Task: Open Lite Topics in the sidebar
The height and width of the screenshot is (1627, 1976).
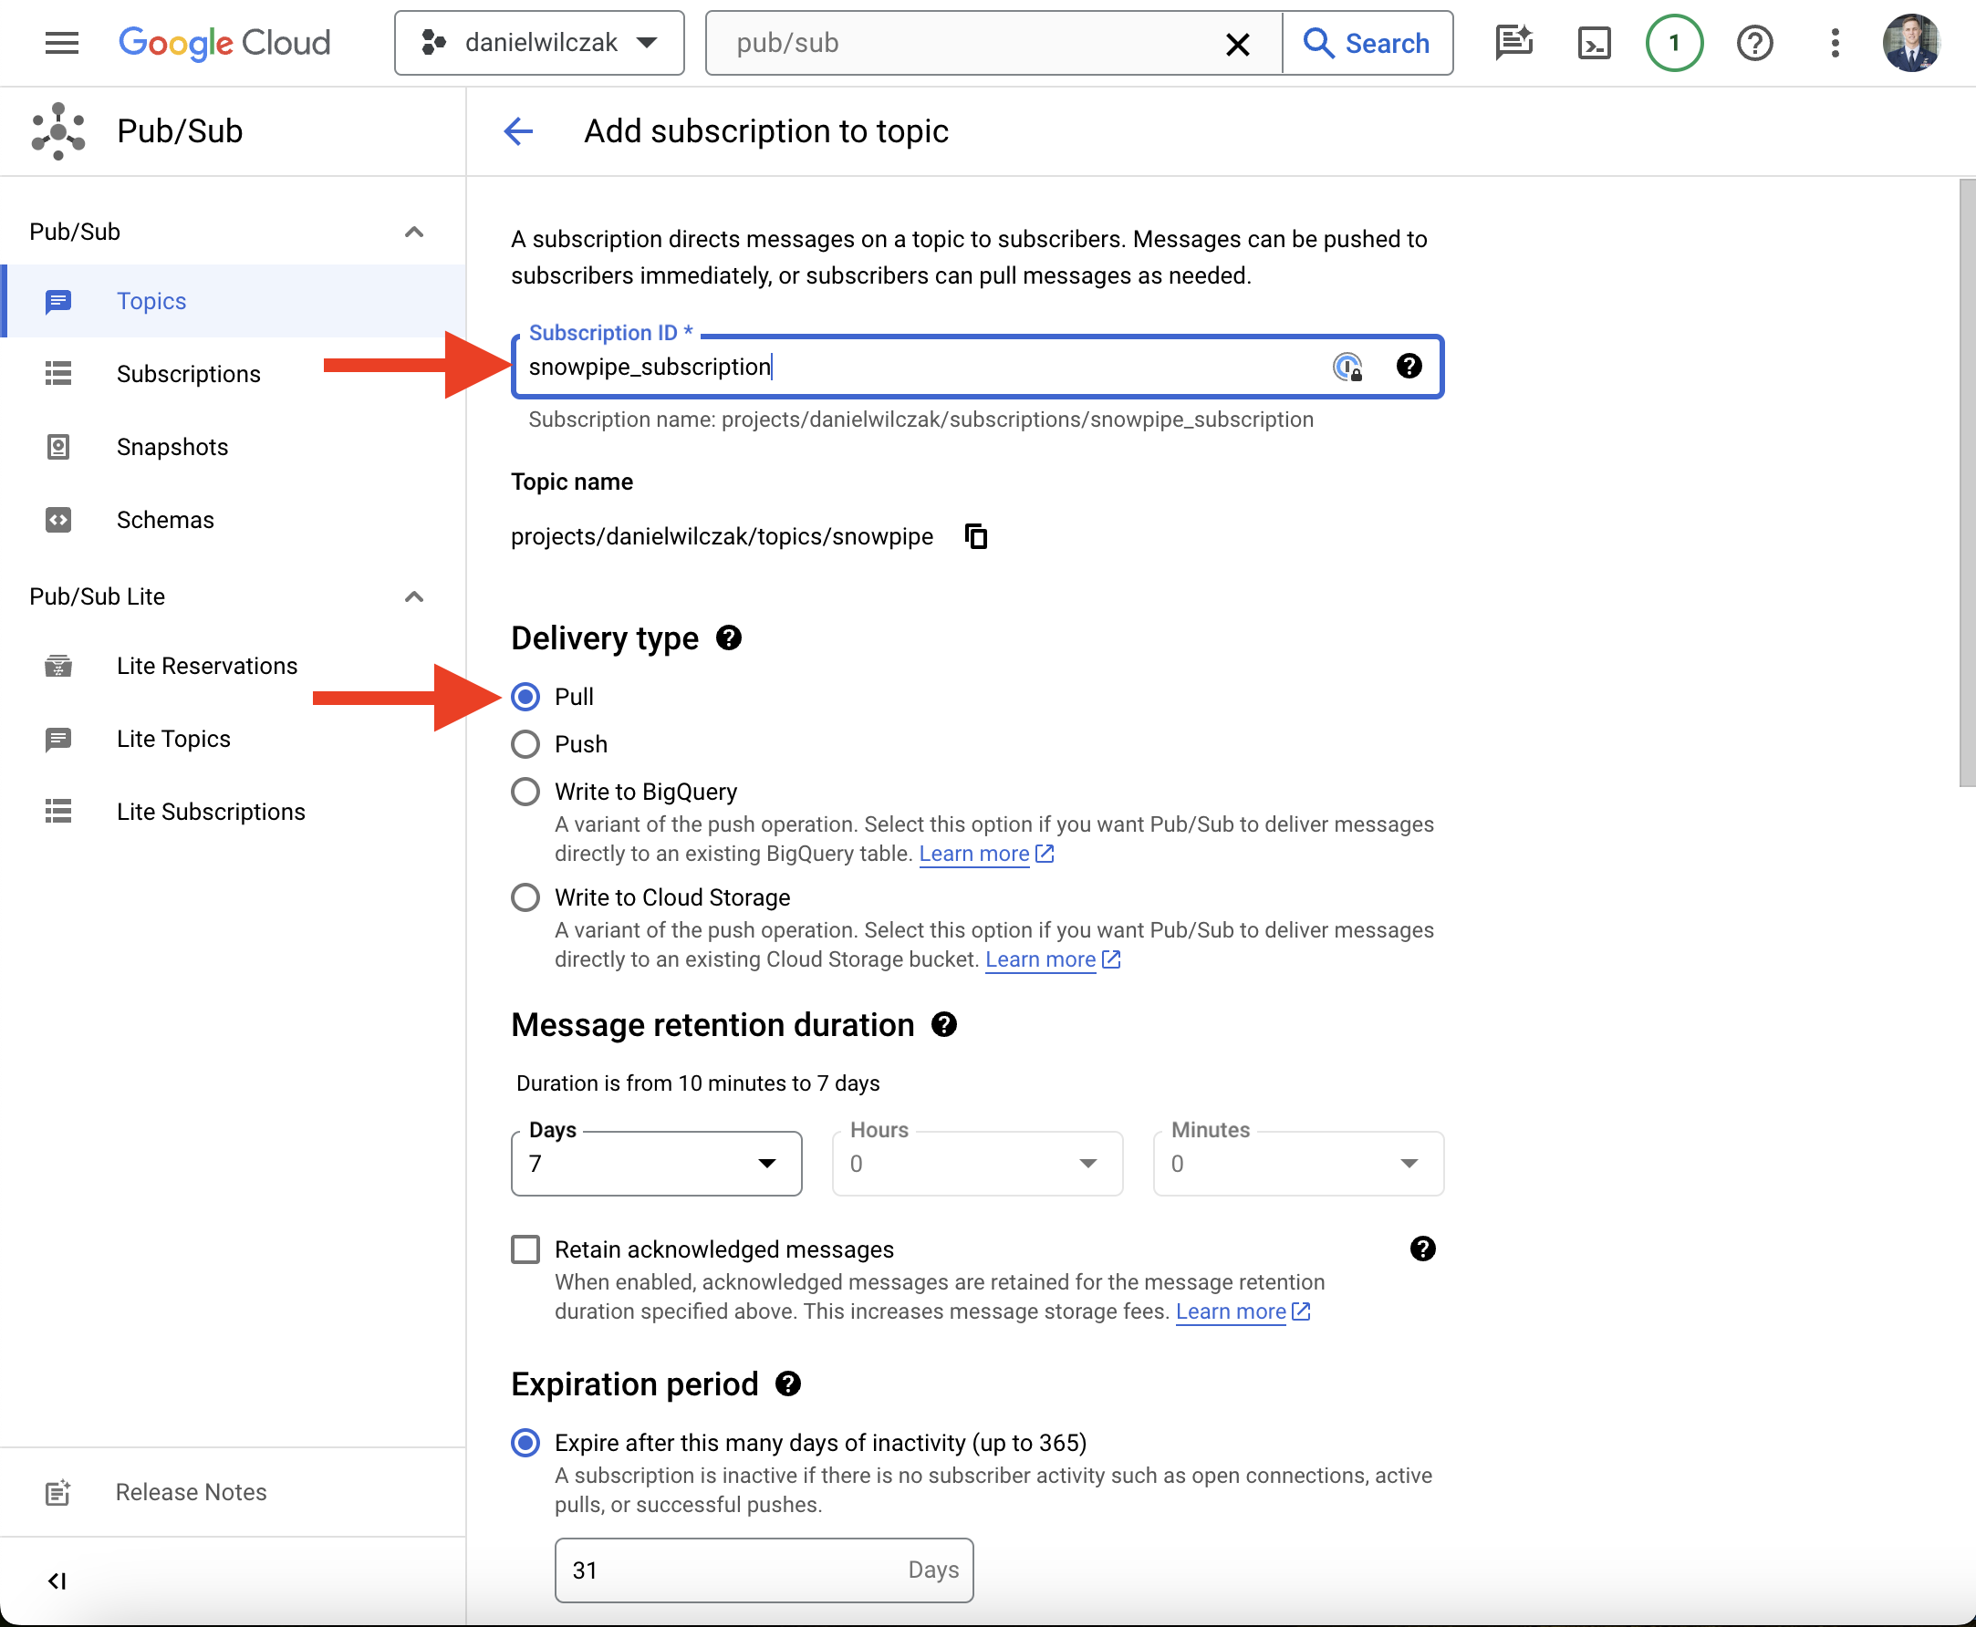Action: (234, 740)
